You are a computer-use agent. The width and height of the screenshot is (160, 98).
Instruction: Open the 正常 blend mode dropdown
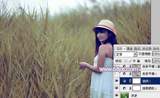[x=135, y=54]
